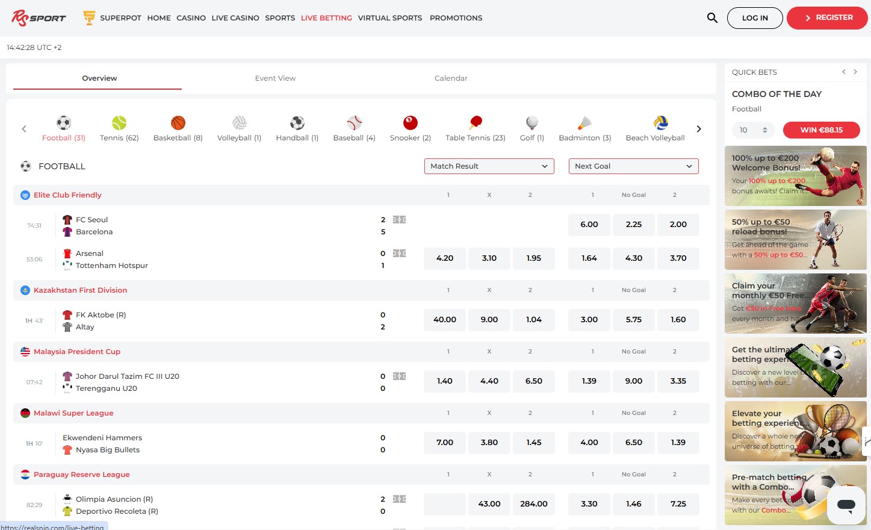This screenshot has width=871, height=530.
Task: Select the Golf sport icon
Action: click(532, 123)
